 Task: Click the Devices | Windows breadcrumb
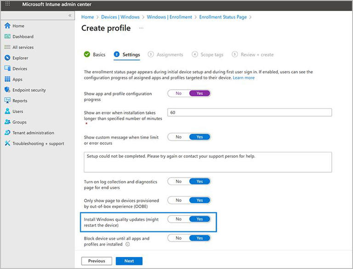point(120,17)
